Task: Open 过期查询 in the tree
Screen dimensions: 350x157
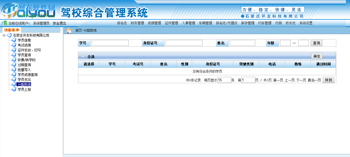Action: pyautogui.click(x=24, y=65)
